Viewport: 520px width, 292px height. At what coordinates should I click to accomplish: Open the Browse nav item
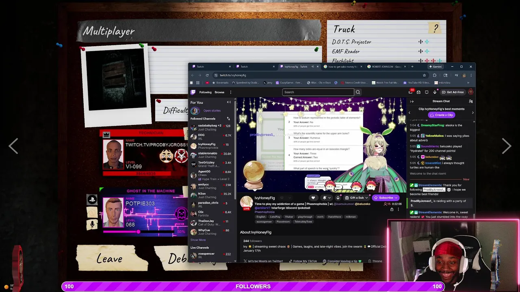(x=219, y=92)
